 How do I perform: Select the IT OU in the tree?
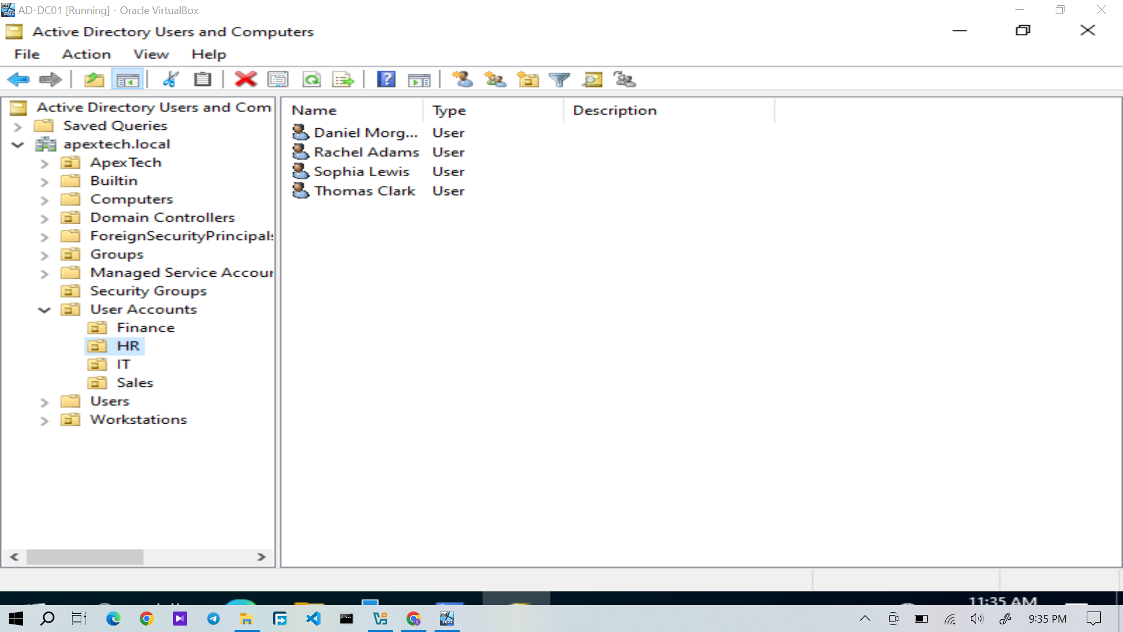123,365
